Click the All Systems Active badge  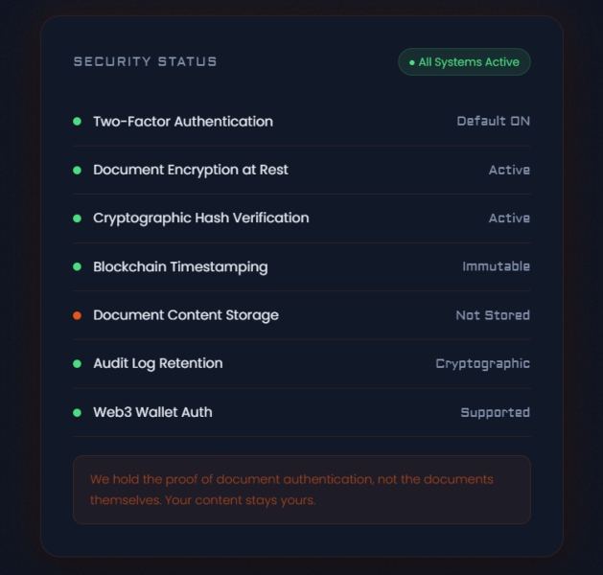point(464,62)
